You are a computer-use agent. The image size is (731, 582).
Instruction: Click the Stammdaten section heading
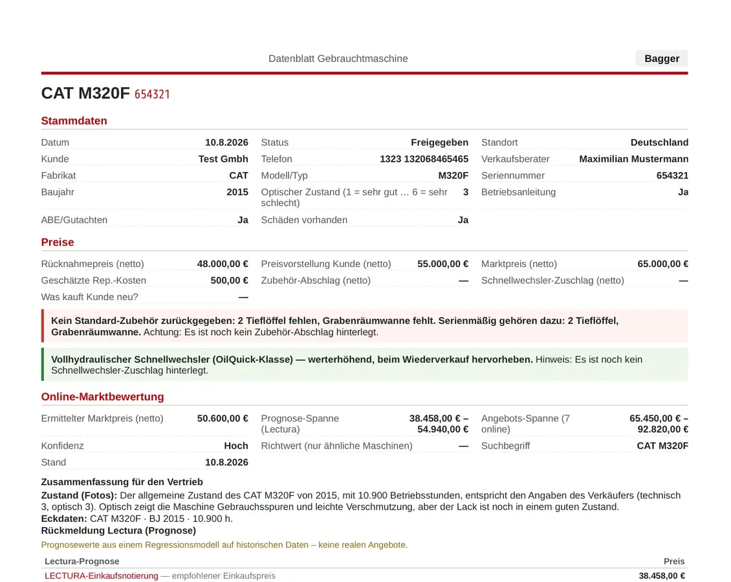pyautogui.click(x=74, y=121)
